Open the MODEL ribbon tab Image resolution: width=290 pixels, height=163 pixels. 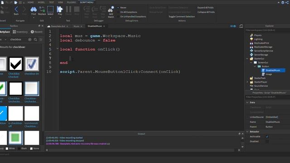coord(41,2)
